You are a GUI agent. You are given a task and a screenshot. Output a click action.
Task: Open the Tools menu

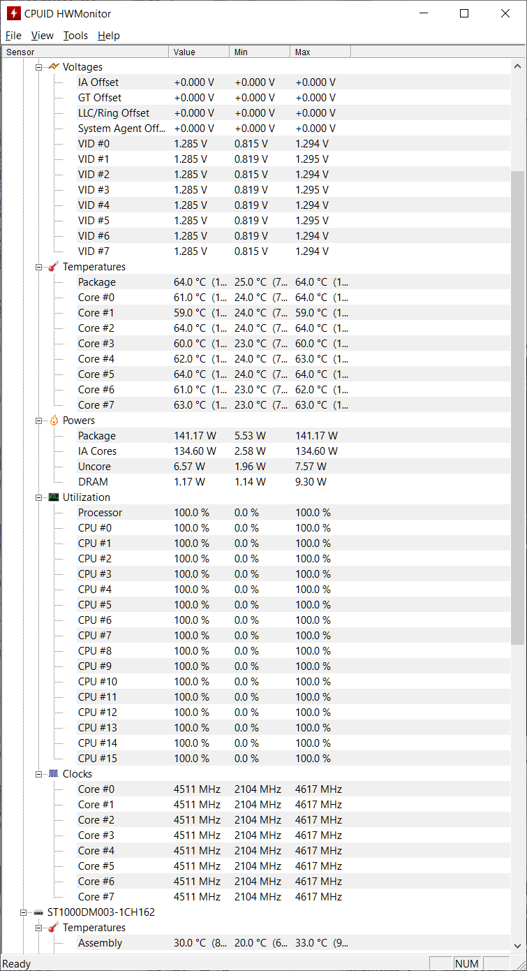click(x=75, y=36)
